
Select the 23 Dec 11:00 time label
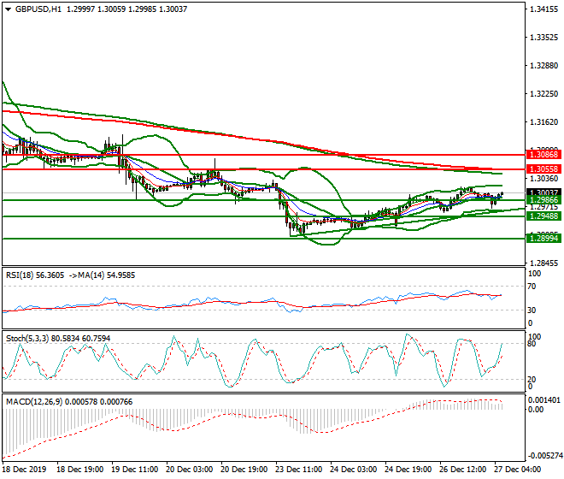(x=298, y=470)
